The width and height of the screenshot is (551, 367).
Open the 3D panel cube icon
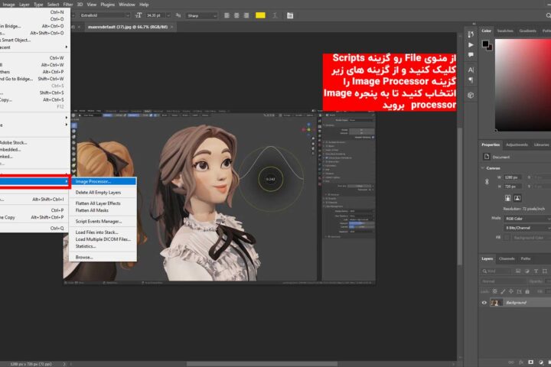point(471,95)
